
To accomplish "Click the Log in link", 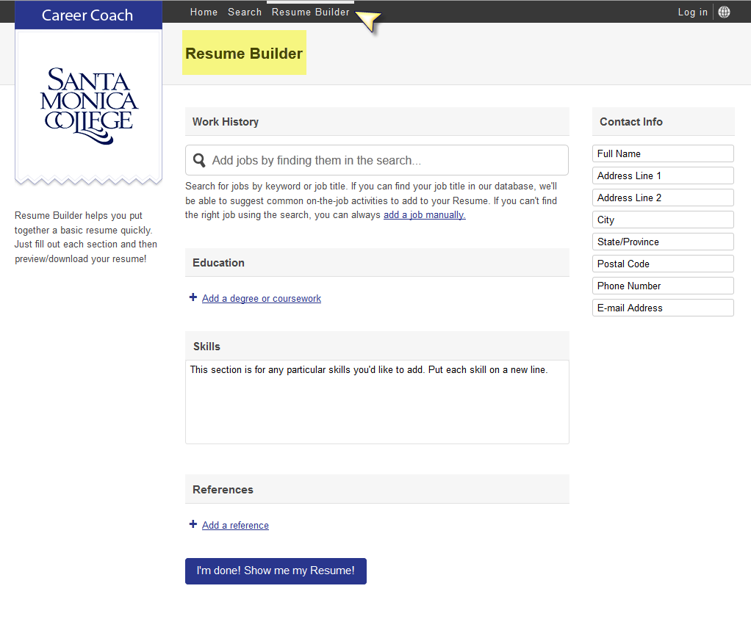I will (x=691, y=11).
